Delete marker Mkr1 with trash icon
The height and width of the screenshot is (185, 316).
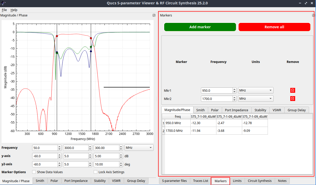click(293, 90)
